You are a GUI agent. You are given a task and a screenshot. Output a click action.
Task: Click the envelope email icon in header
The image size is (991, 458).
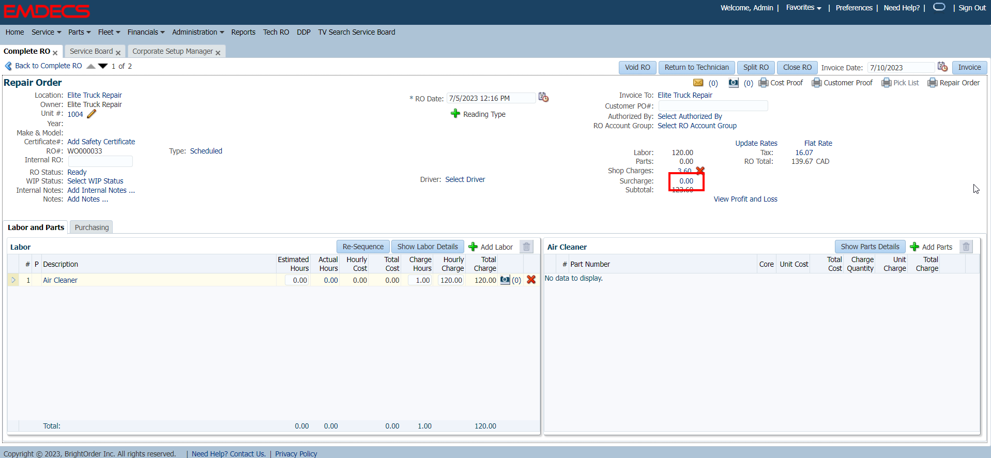698,83
